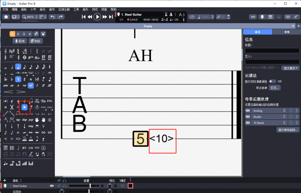Image resolution: width=301 pixels, height=193 pixels.
Task: Toggle visibility eye of Steel Guitar track
Action: (52, 186)
